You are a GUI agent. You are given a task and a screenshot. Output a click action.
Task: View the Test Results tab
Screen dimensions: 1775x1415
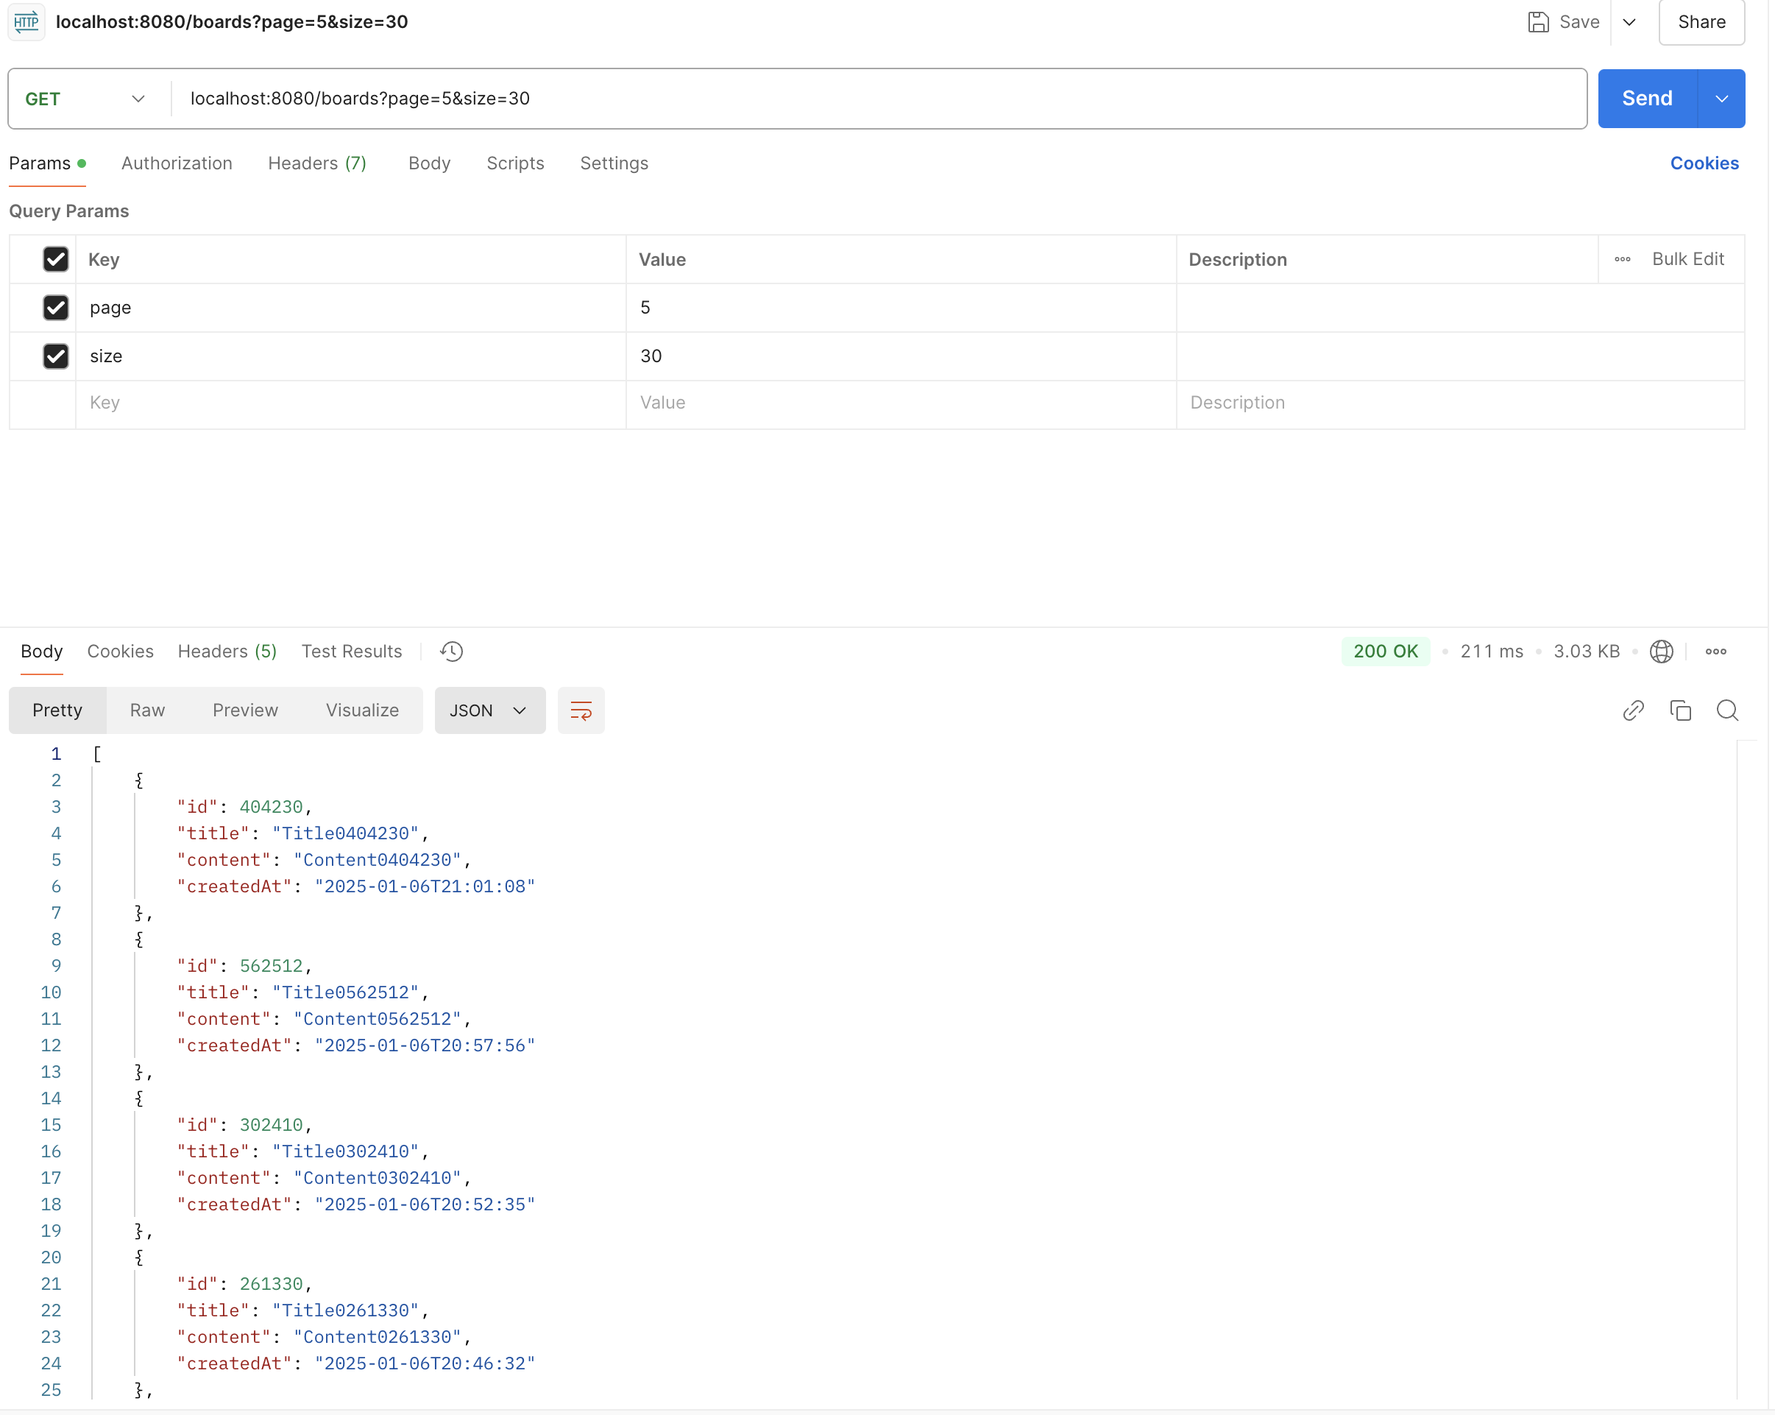[352, 652]
